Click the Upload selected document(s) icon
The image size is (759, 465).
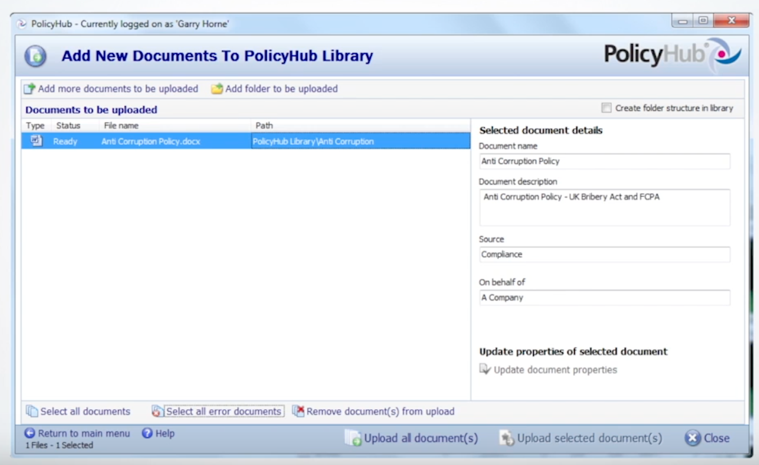[x=508, y=437]
